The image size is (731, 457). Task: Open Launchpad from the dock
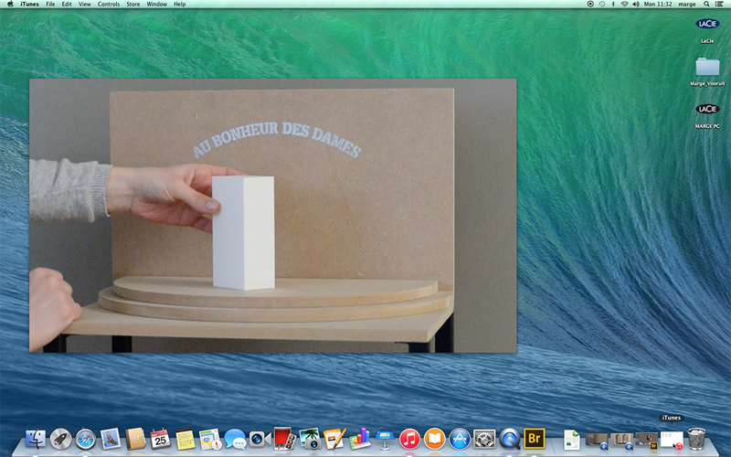(x=61, y=439)
